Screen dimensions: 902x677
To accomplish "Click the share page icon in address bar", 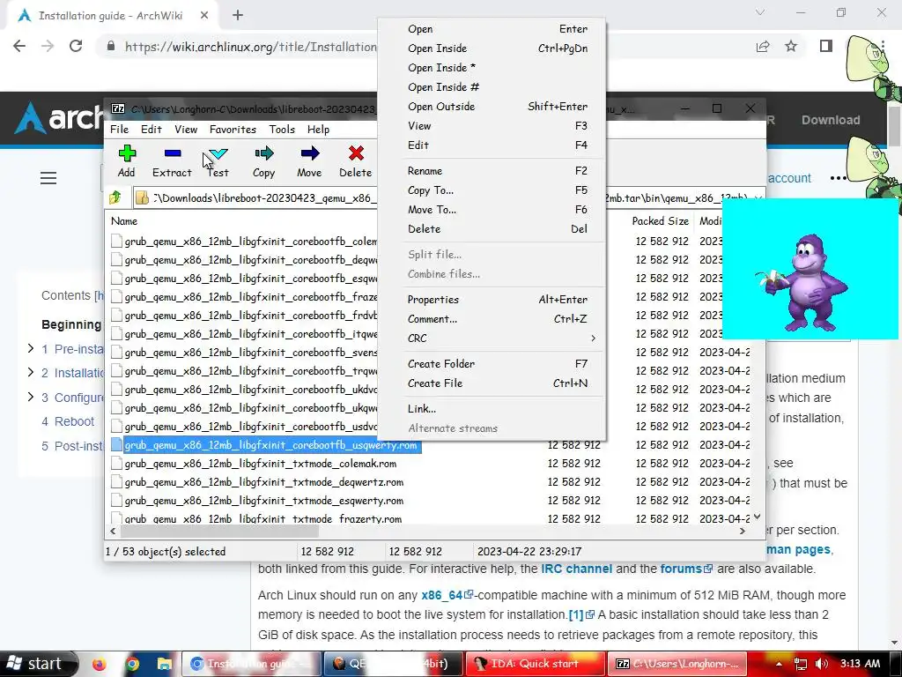I will 763,47.
